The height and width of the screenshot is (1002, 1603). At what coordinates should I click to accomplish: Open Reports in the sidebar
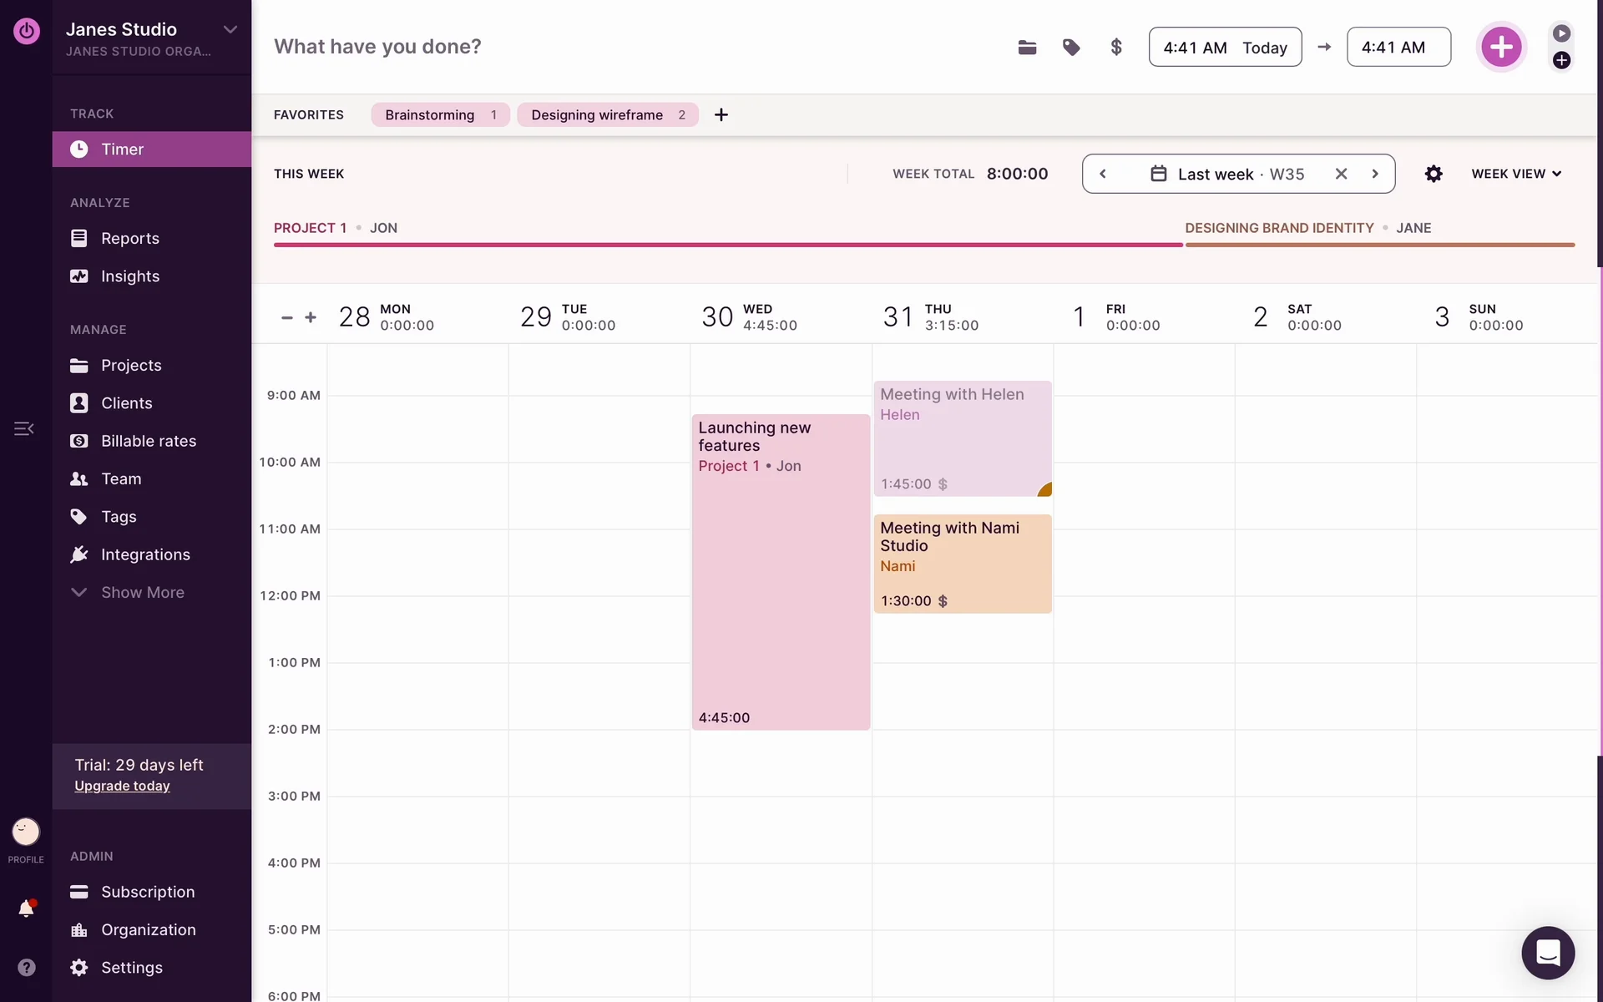[129, 239]
